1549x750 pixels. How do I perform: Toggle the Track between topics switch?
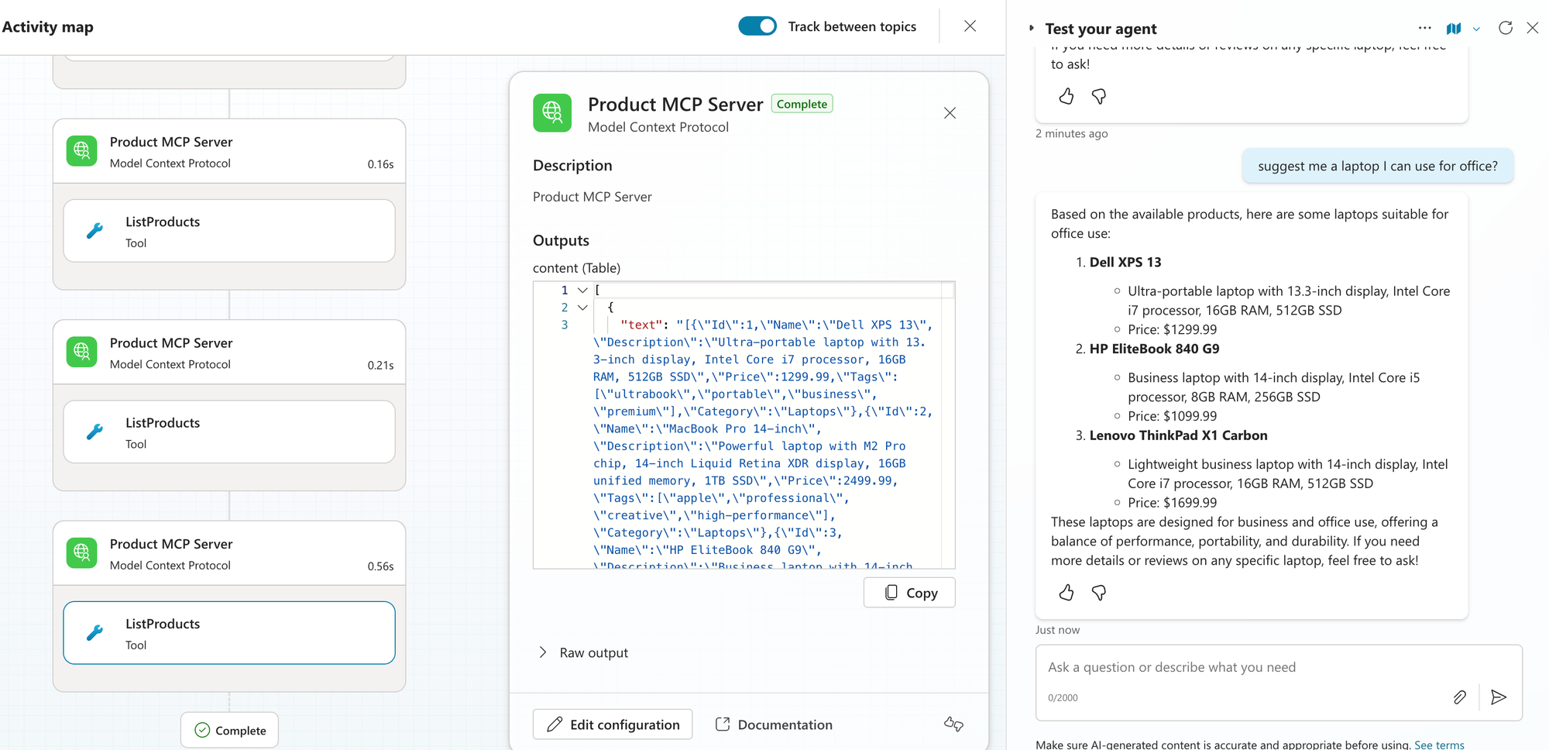click(x=757, y=26)
